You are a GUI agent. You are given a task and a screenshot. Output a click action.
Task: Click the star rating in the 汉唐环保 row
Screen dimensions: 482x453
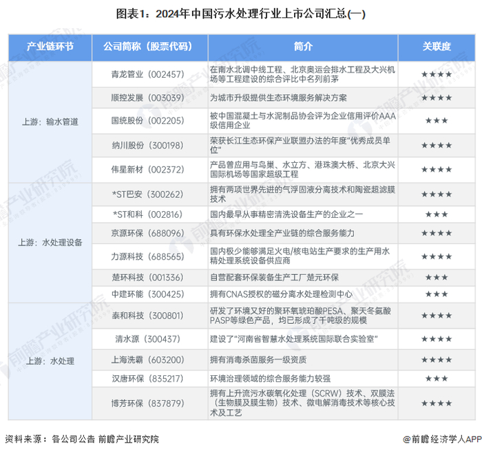point(437,379)
